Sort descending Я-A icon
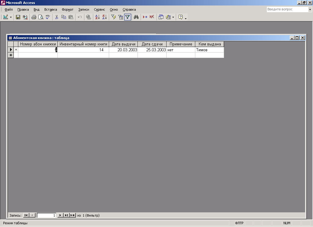This screenshot has width=313, height=227. point(105,17)
